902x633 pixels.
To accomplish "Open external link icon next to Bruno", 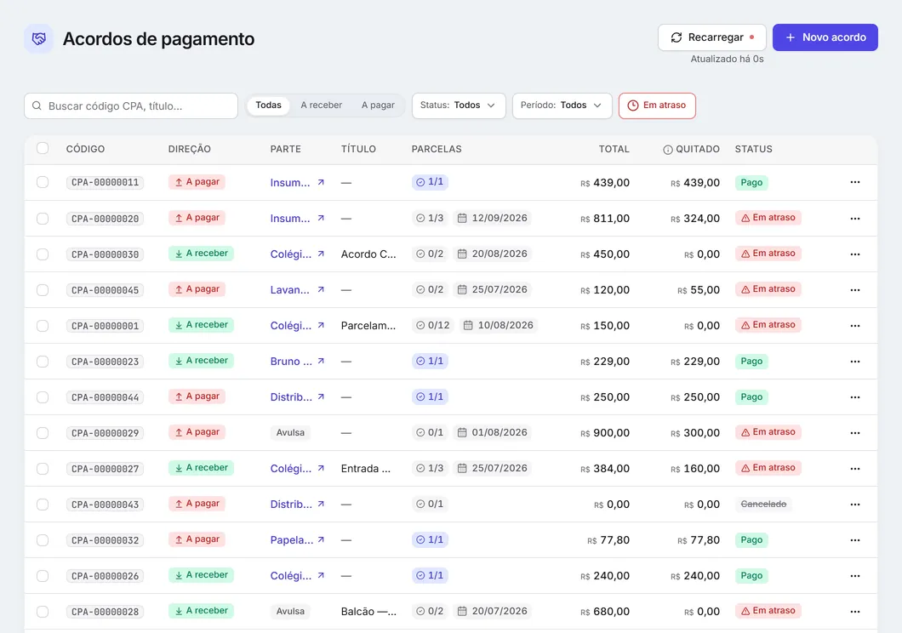I will click(321, 361).
